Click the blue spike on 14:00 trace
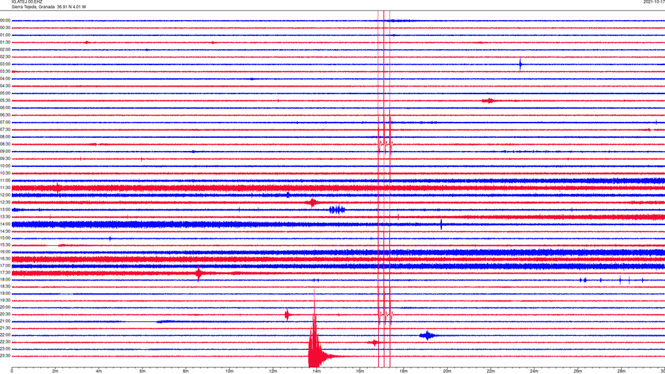Image resolution: width=665 pixels, height=374 pixels. click(x=441, y=224)
